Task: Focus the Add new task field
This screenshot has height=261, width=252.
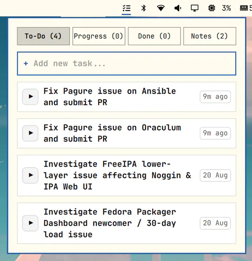Action: (x=126, y=63)
